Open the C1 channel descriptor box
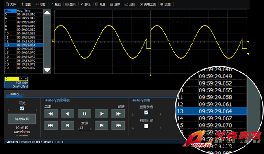The height and width of the screenshot is (154, 264). (x=17, y=82)
